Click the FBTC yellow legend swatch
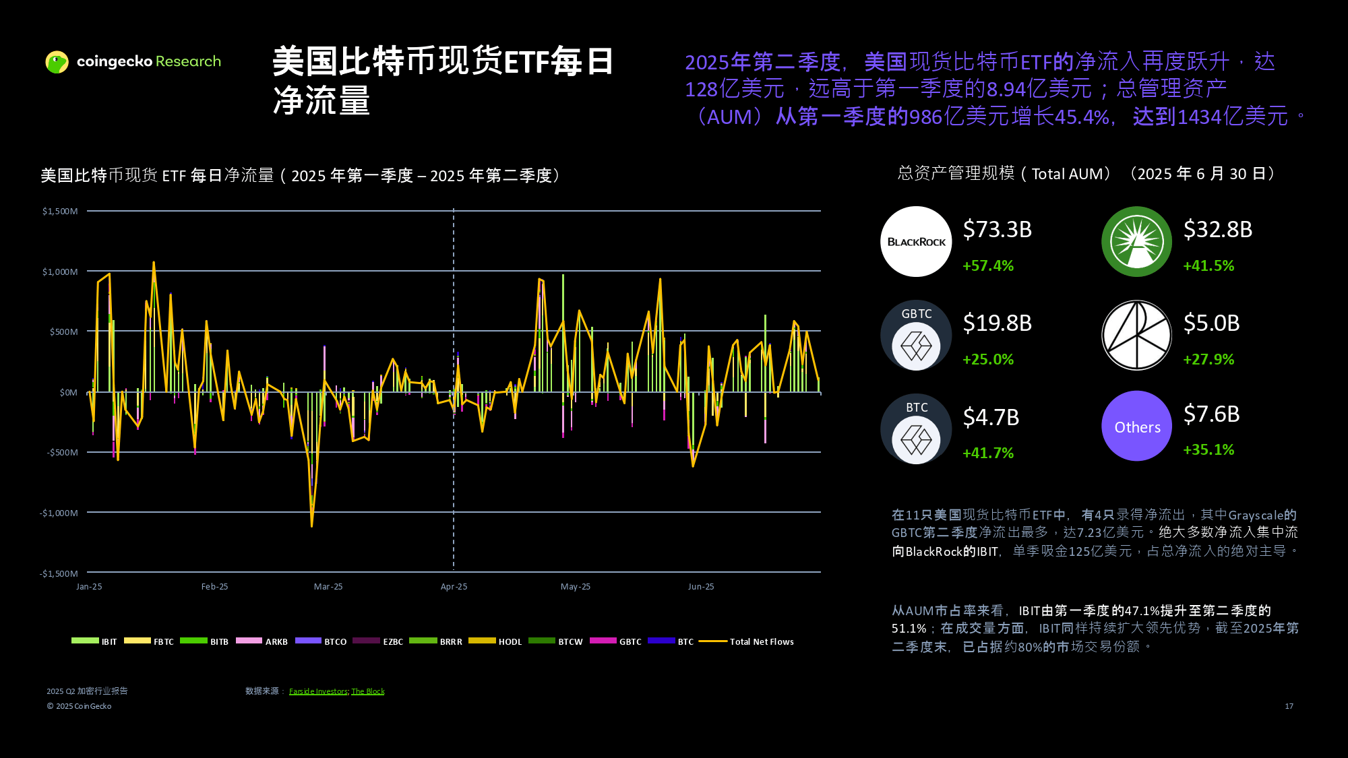This screenshot has width=1348, height=758. [137, 641]
